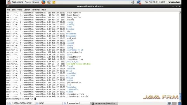The height and width of the screenshot is (105, 187).
Task: Click the .ssh directory name
Action: tap(69, 85)
